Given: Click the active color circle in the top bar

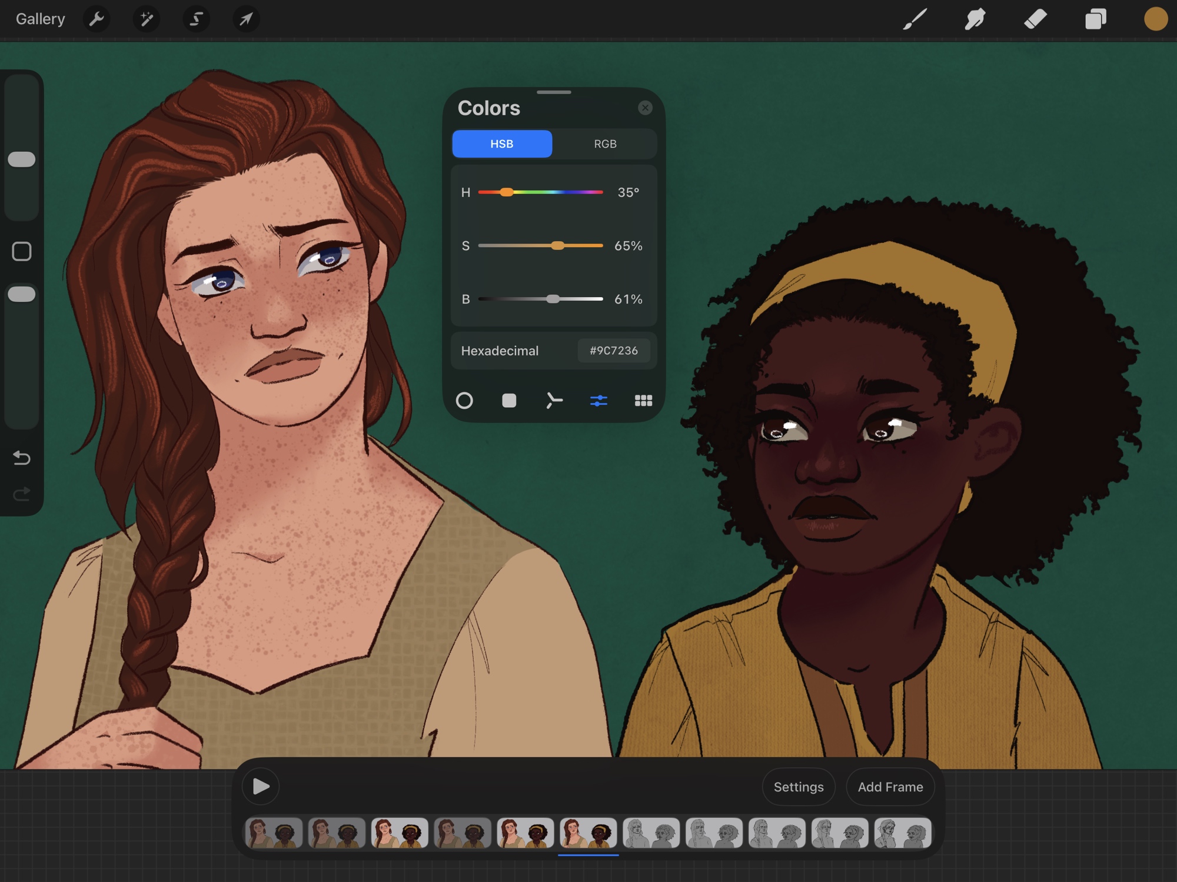Looking at the screenshot, I should click(x=1155, y=19).
